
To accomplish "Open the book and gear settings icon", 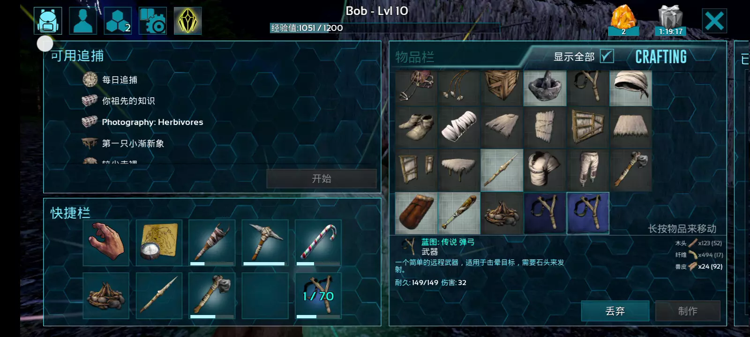I will pos(152,21).
